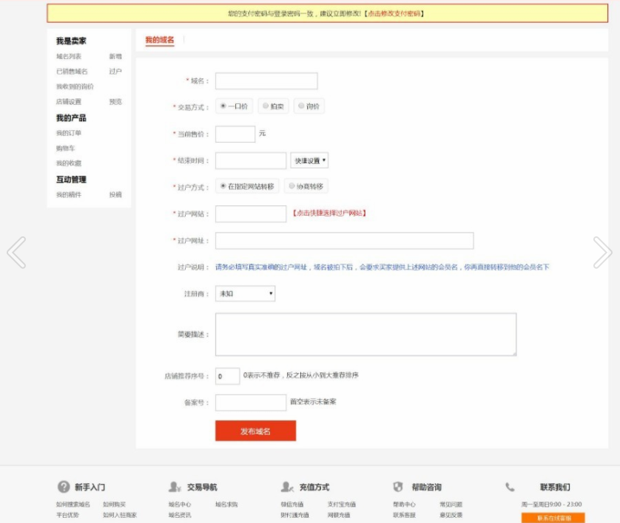Expand the 注册商 dropdown showing 未知
Screen dimensions: 620x523
point(245,293)
